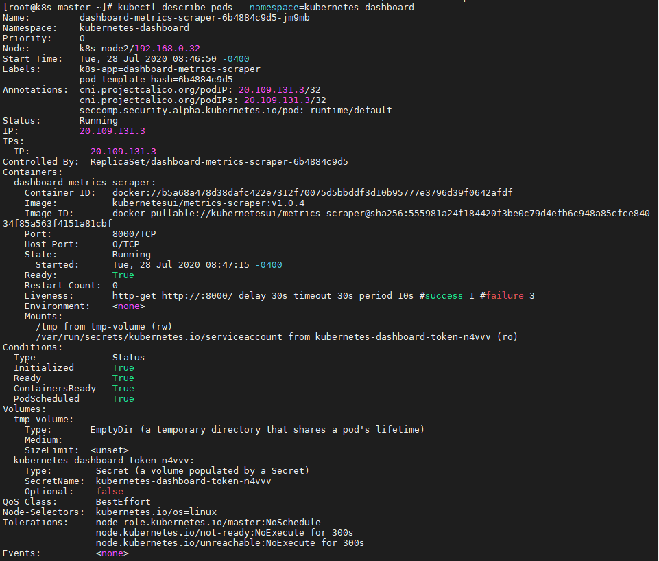Viewport: 659px width, 561px height.
Task: Click node selector 'kubernetes.io/os=linux'
Action: [156, 512]
